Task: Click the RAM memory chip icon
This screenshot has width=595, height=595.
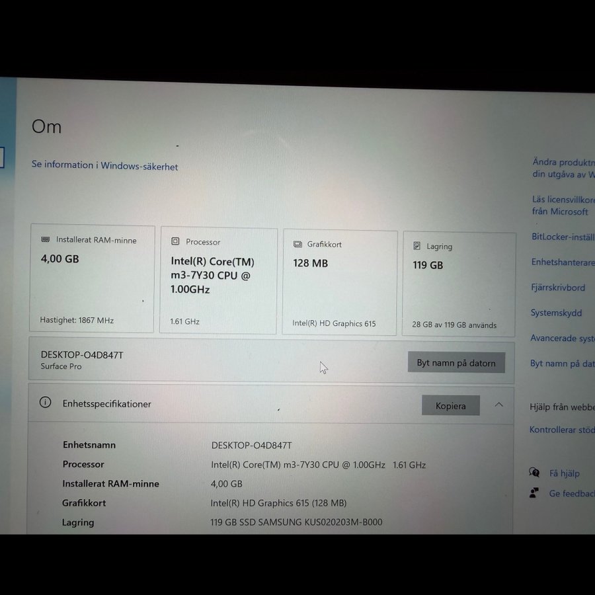Action: pos(45,239)
